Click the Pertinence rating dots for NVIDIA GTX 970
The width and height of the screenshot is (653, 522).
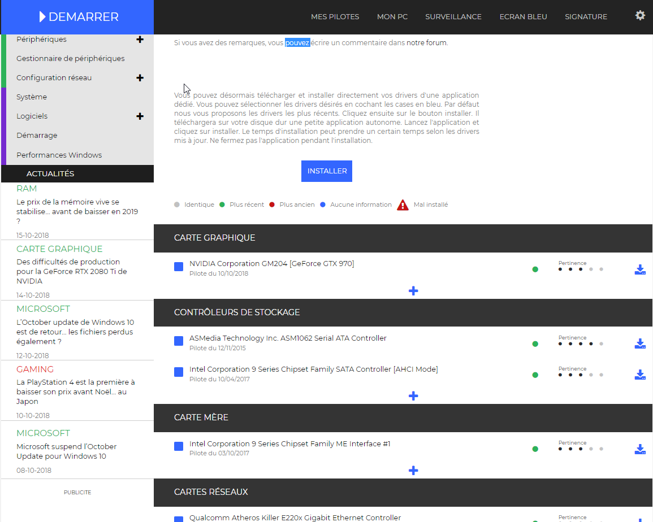pos(581,269)
